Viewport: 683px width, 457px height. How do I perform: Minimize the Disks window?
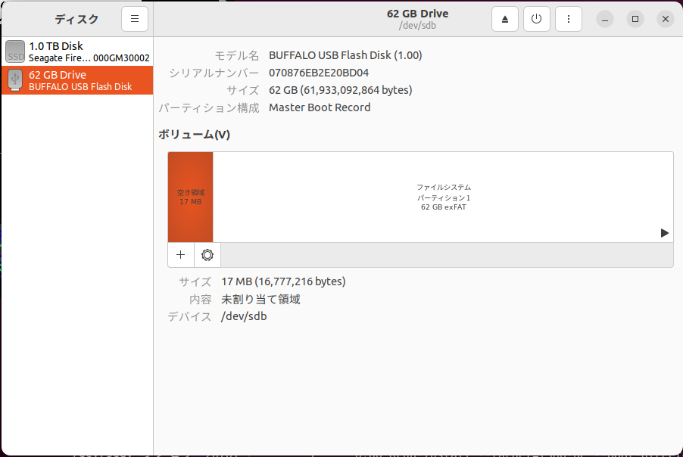tap(604, 19)
